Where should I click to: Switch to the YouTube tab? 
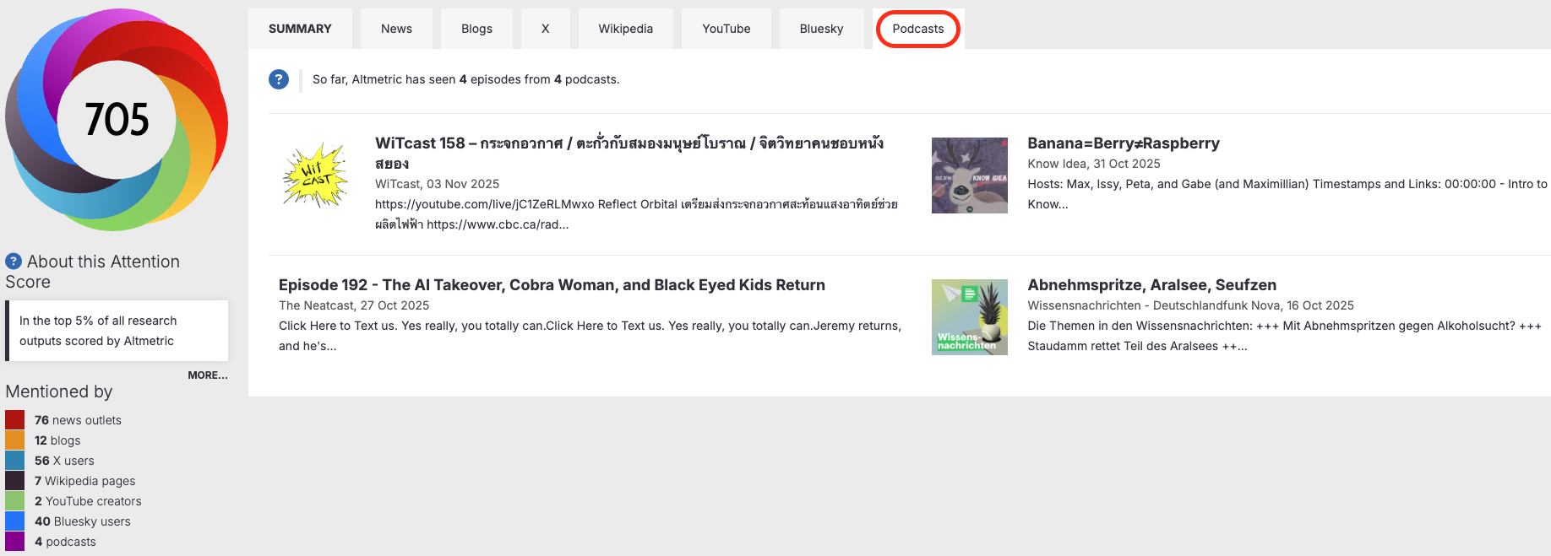(726, 29)
